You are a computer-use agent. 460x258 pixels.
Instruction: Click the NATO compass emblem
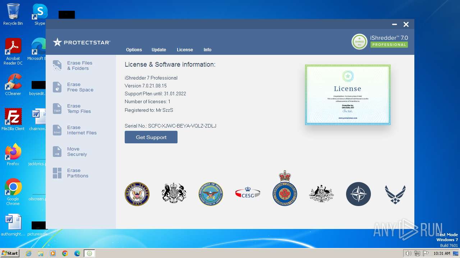(358, 194)
